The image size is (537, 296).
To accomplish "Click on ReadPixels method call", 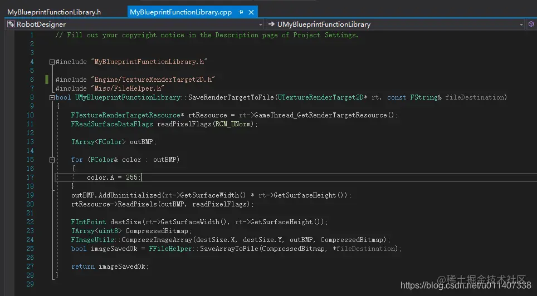I will pos(137,204).
